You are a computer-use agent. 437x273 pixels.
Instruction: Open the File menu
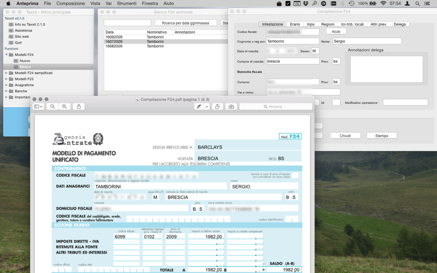[48, 3]
